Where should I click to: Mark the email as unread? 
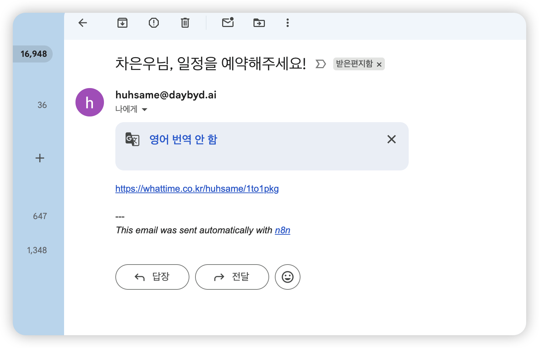point(228,23)
